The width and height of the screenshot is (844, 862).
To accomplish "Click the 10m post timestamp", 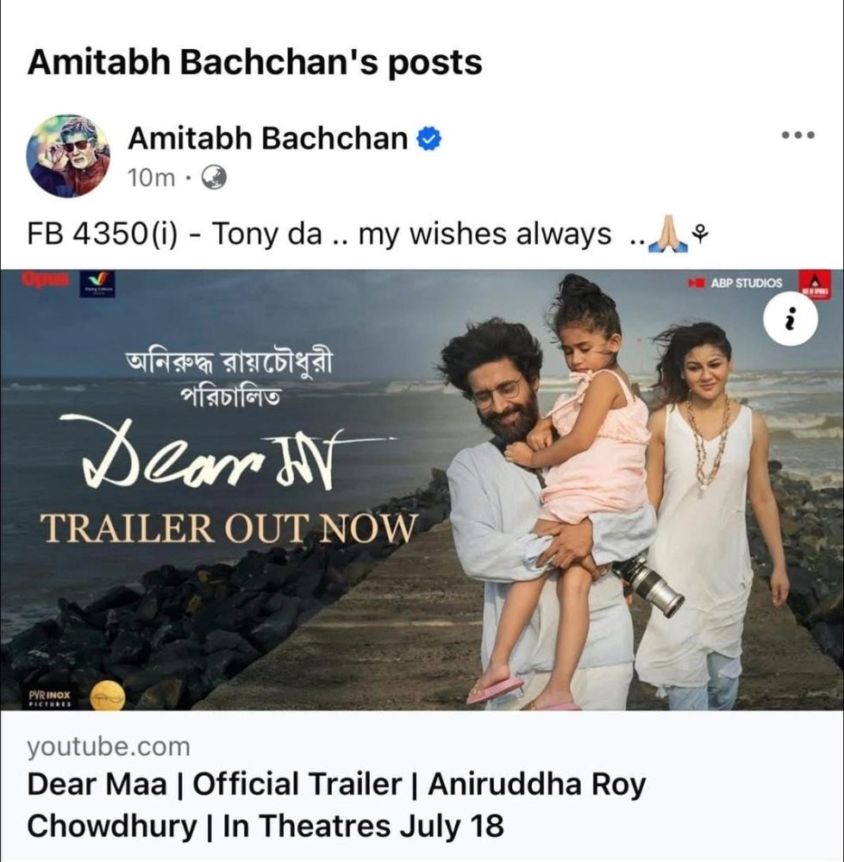I will tap(151, 178).
